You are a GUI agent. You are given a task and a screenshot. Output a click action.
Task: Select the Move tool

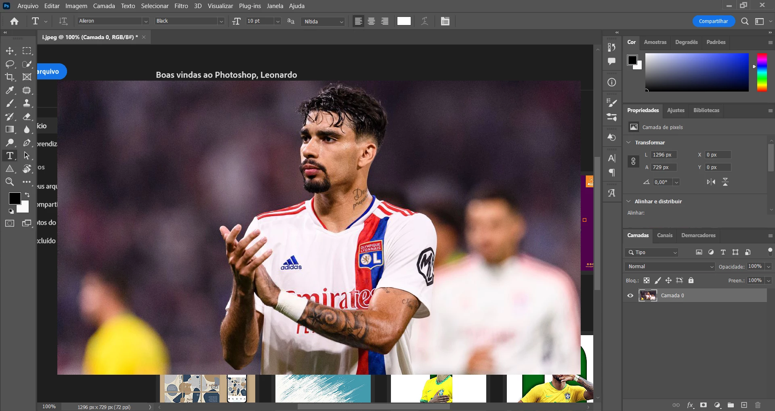(x=10, y=51)
